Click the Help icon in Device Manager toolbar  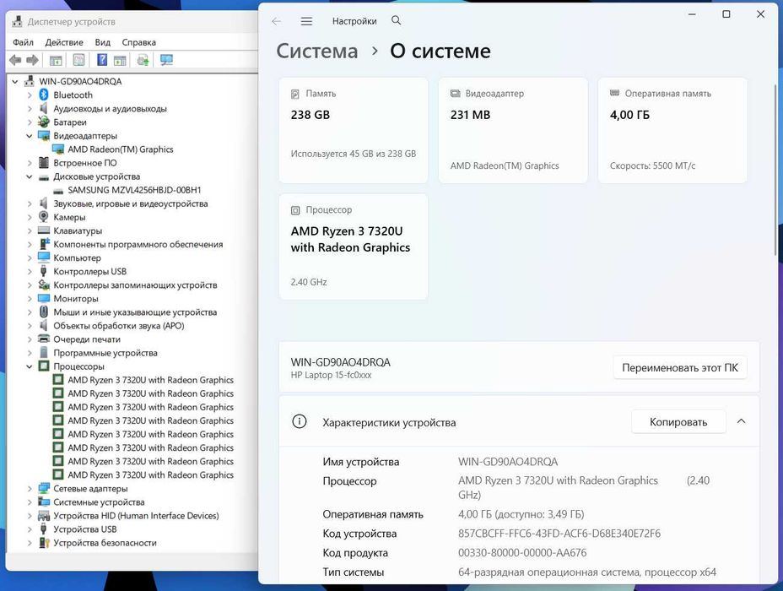[x=102, y=61]
